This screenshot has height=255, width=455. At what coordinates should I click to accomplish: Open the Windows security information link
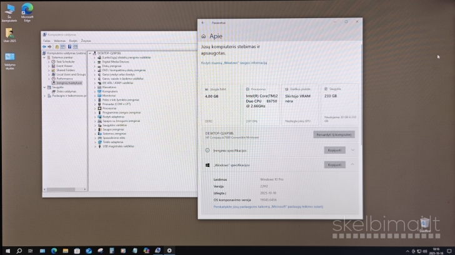coord(234,62)
